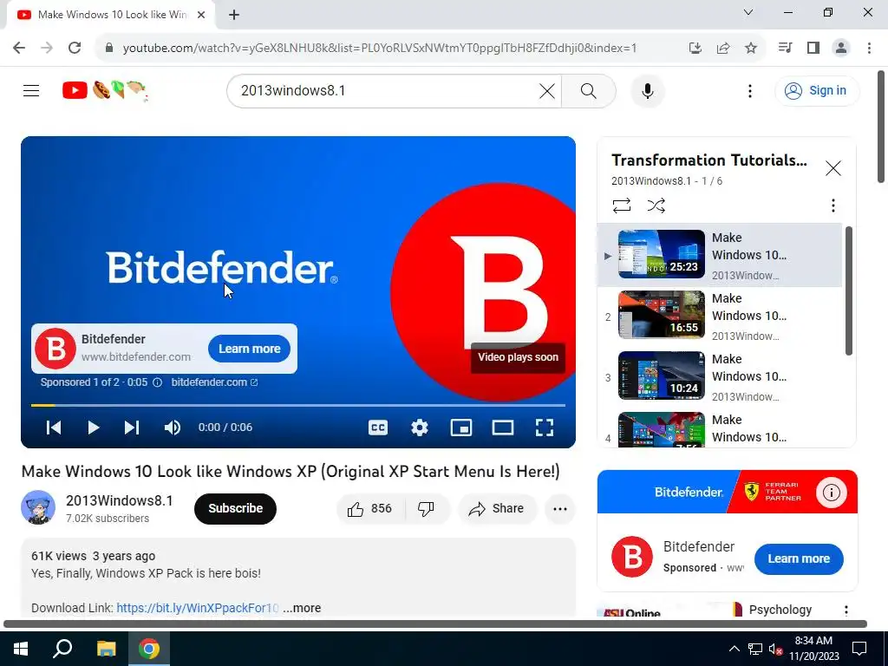Viewport: 888px width, 666px height.
Task: Close the Transformation Tutorials playlist panel
Action: click(832, 168)
